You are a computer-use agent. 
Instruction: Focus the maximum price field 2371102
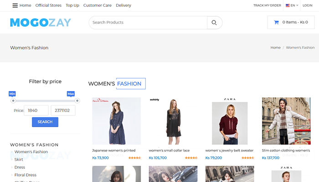[63, 110]
